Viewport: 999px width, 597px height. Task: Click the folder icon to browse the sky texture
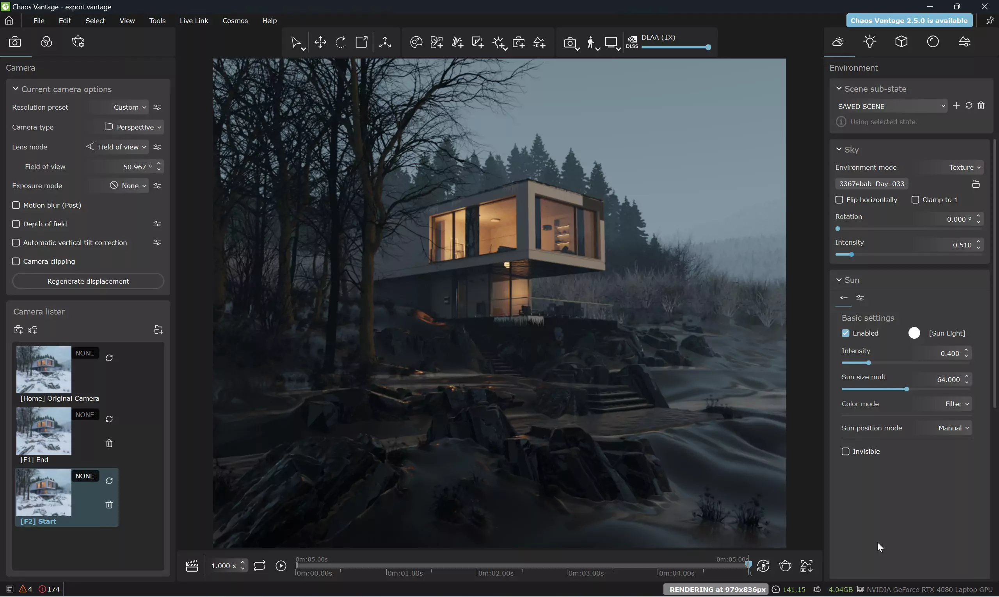point(976,184)
